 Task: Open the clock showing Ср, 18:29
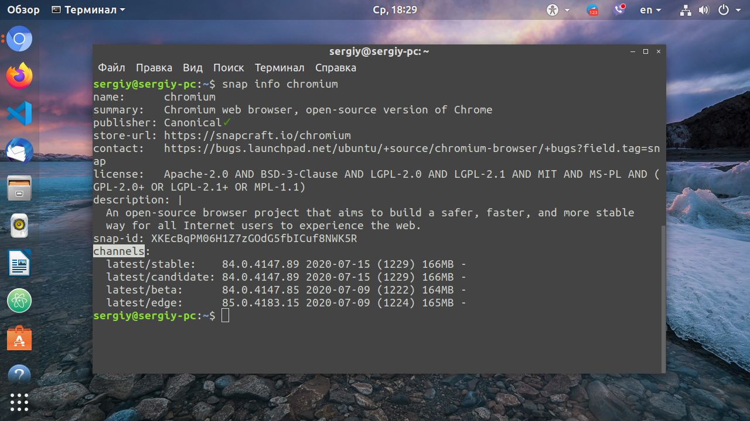[395, 10]
